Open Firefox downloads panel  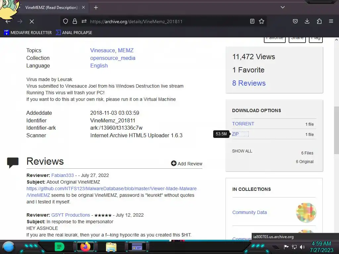307,21
